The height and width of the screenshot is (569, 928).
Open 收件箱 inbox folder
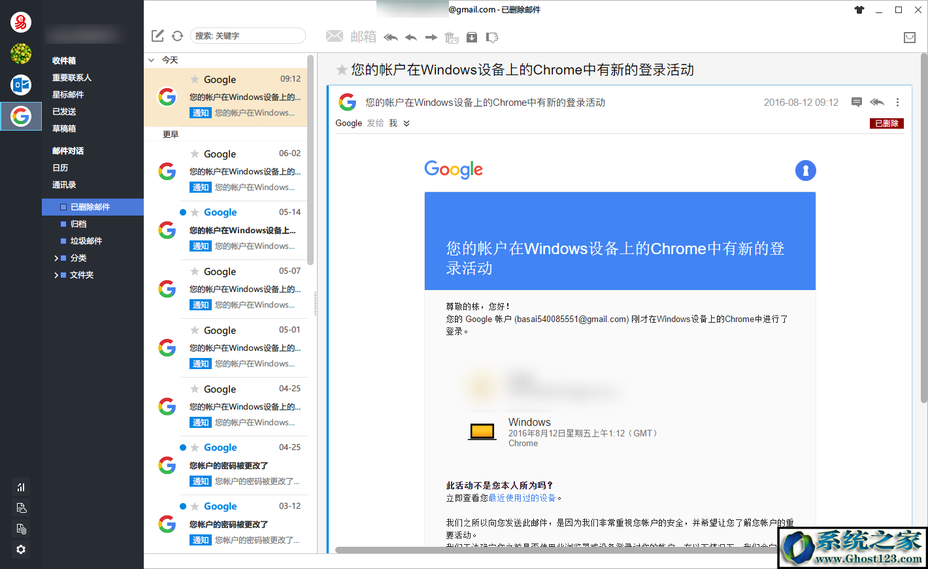click(64, 61)
